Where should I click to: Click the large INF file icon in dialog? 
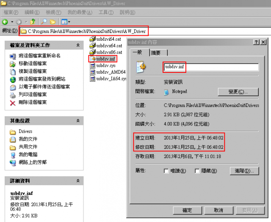141,67
